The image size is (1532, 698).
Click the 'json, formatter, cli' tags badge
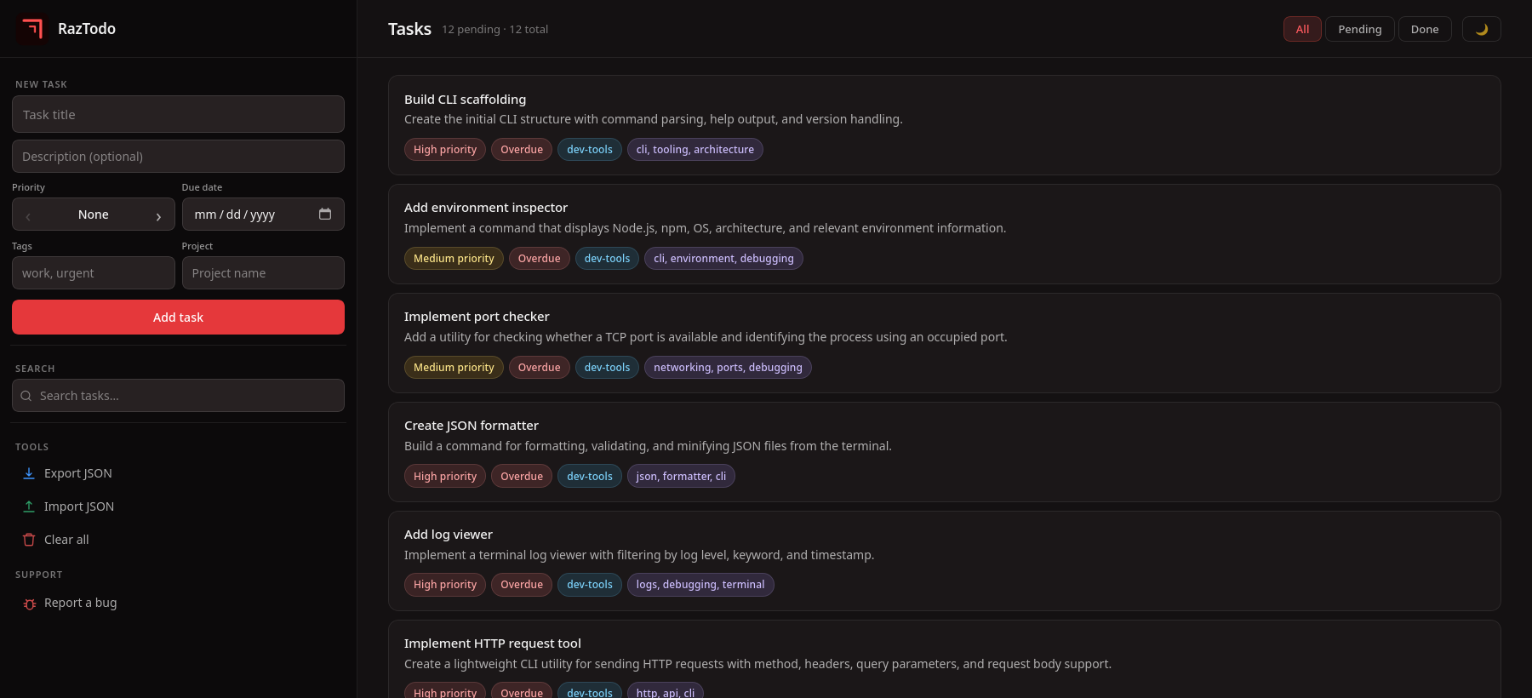point(681,476)
